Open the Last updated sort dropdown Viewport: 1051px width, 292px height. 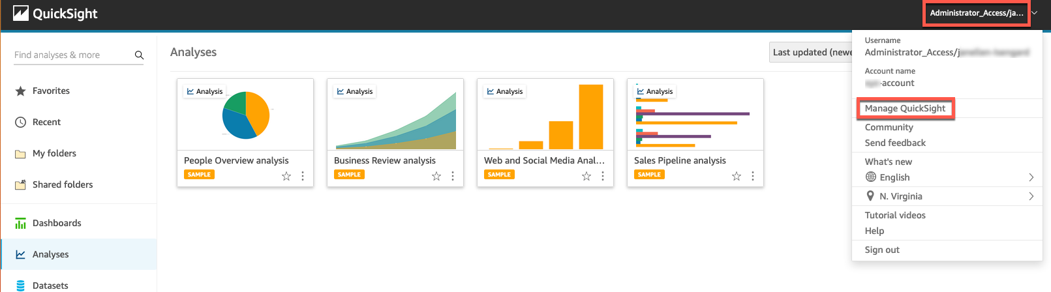point(812,52)
